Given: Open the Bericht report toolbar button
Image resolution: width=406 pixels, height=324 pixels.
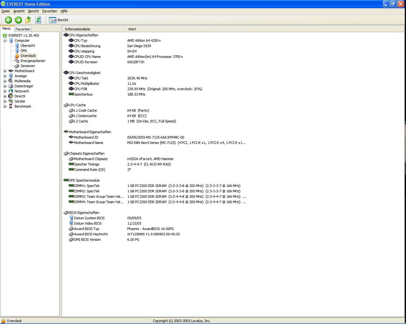Looking at the screenshot, I should (x=59, y=20).
